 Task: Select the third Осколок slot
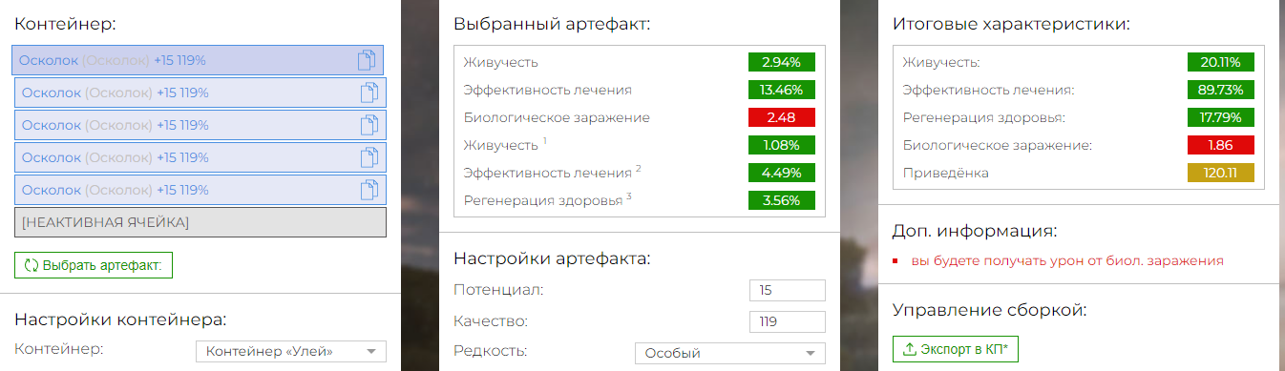click(200, 125)
